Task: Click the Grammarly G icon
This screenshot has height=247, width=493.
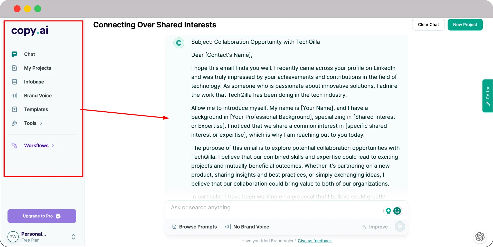Action: 397,211
